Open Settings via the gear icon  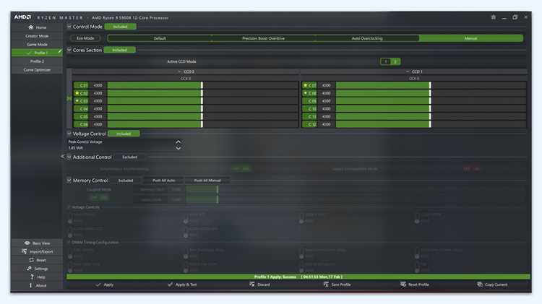[x=30, y=269]
